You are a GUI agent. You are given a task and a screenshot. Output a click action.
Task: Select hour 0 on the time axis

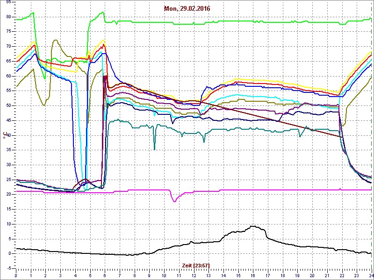click(x=16, y=274)
